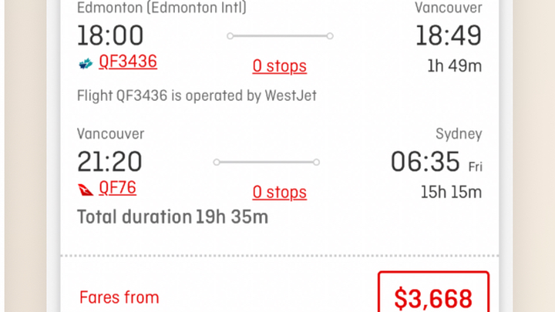The width and height of the screenshot is (555, 312).
Task: Click the Edmonton (Edmonton Intl) origin label
Action: pos(162,8)
